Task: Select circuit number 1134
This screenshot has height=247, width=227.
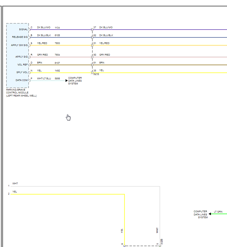Action: pyautogui.click(x=57, y=28)
